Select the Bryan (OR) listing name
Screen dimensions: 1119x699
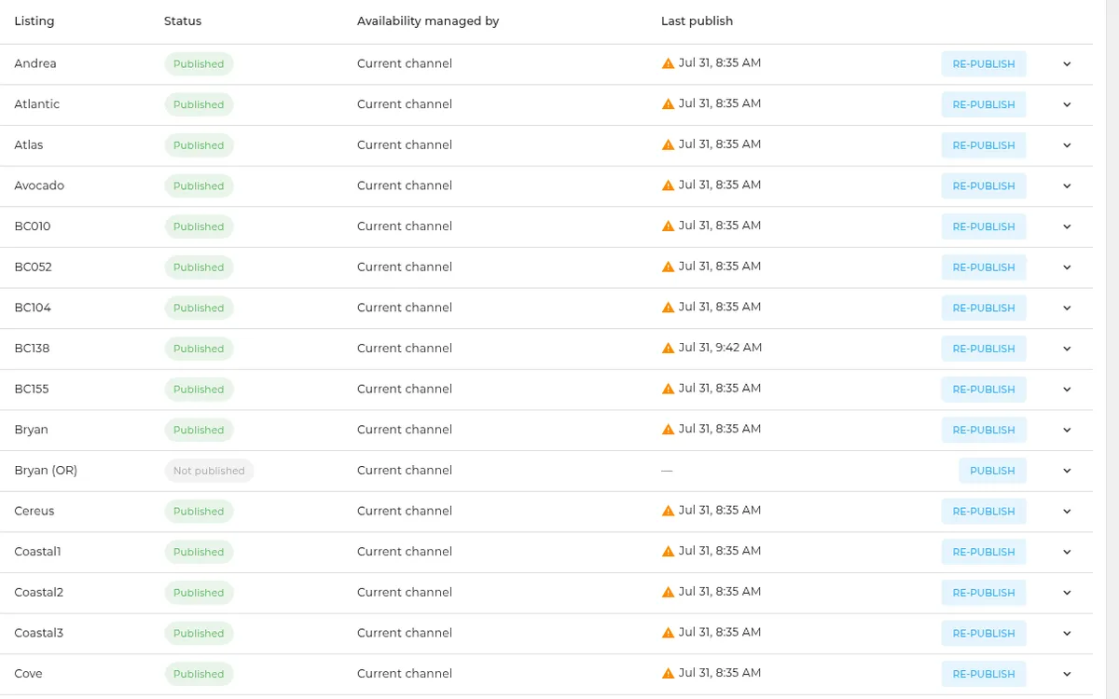click(46, 471)
